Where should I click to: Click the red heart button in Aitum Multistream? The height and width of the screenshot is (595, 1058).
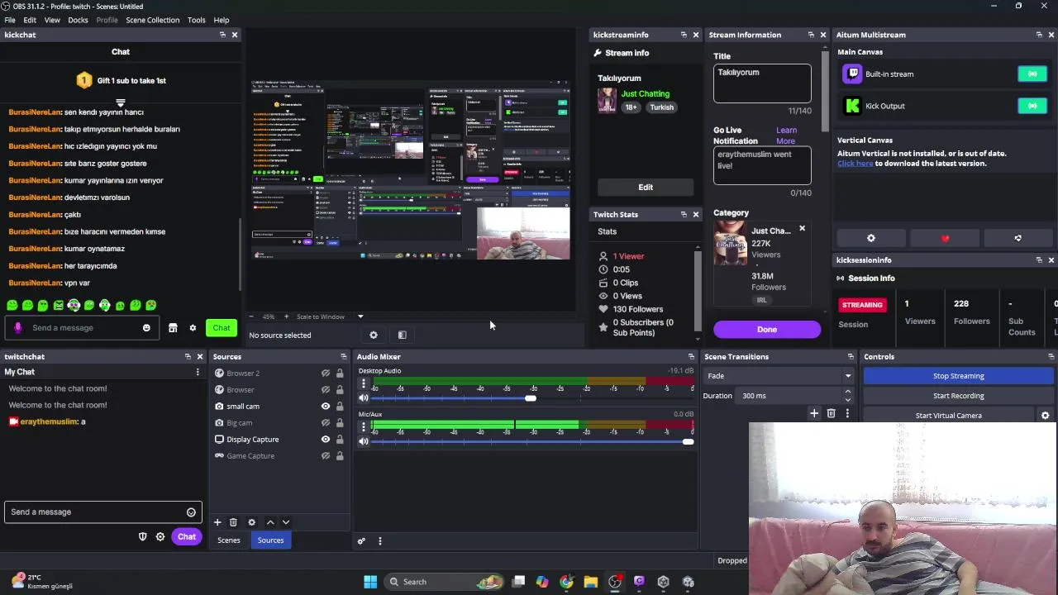(946, 238)
